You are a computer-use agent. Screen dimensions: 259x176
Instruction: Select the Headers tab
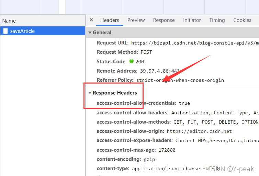[110, 20]
